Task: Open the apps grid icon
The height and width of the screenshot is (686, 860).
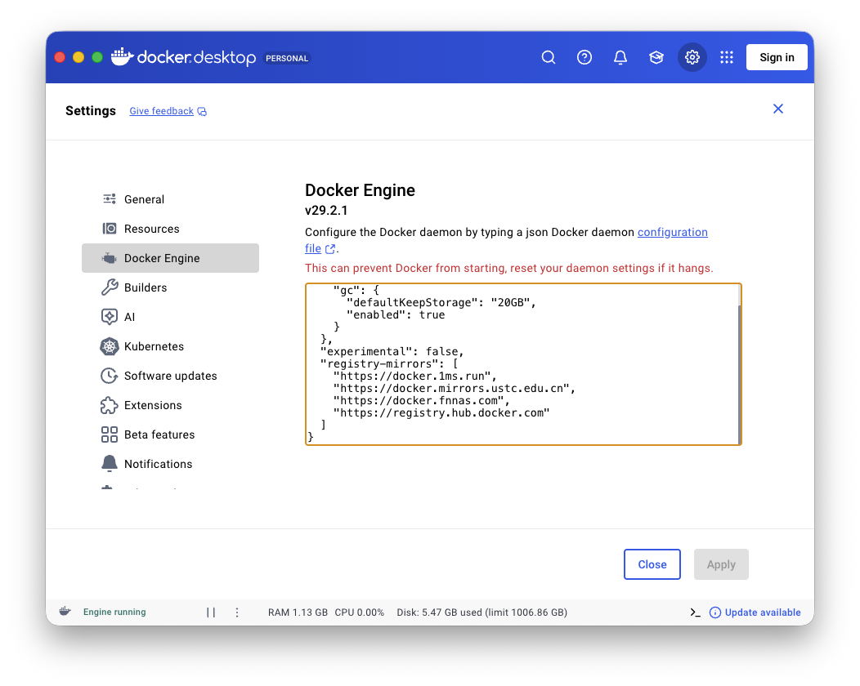Action: (727, 57)
